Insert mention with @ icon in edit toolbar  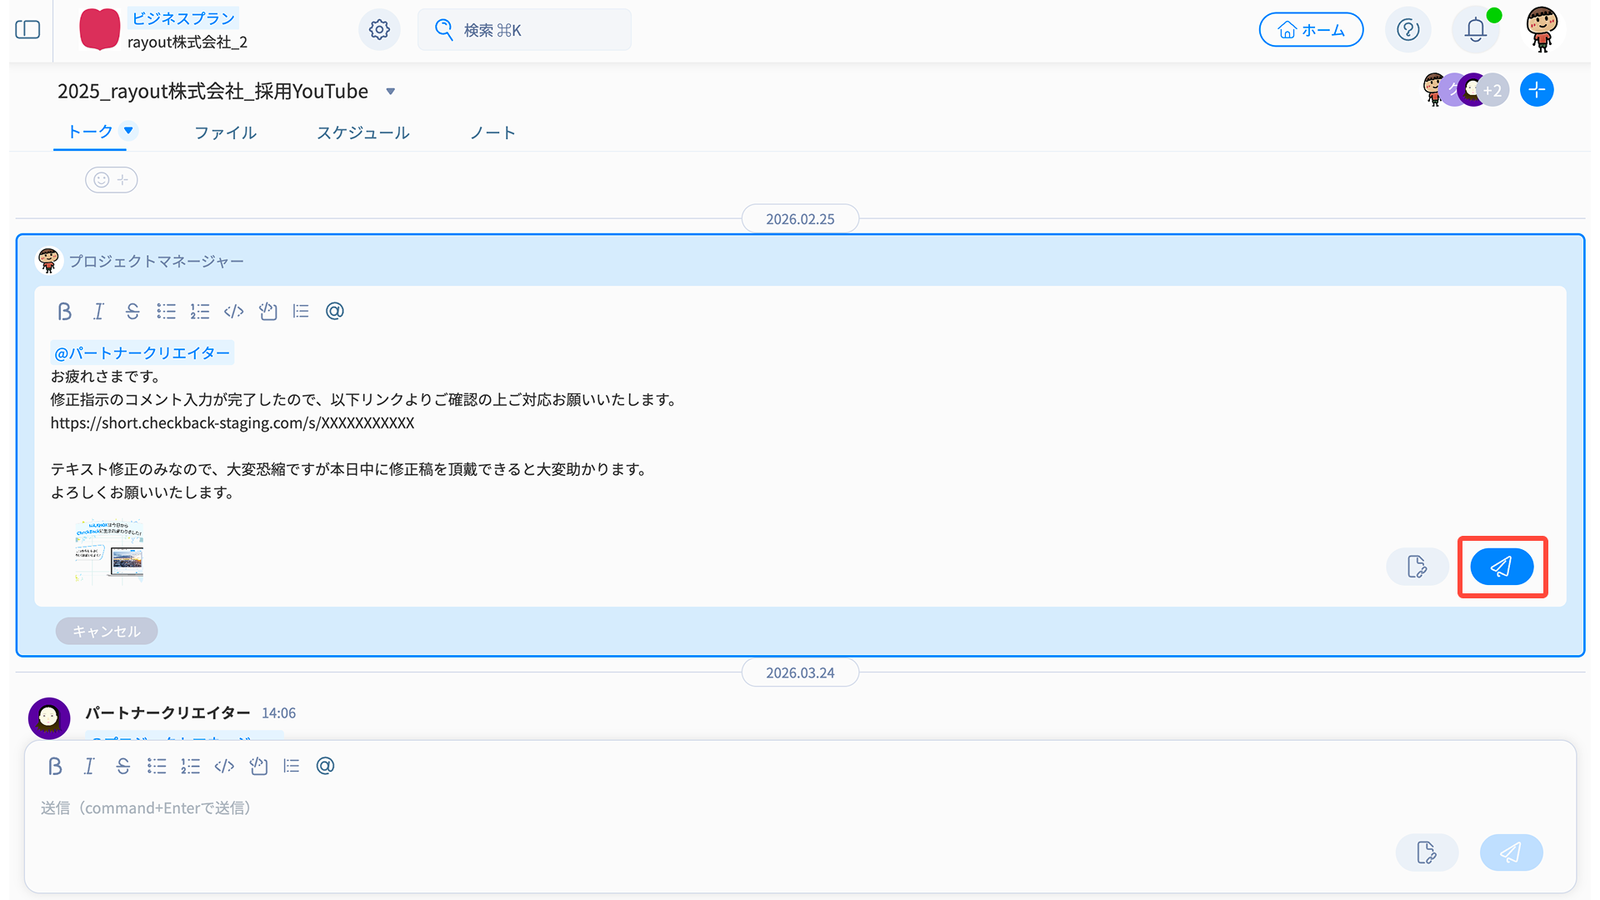(334, 312)
